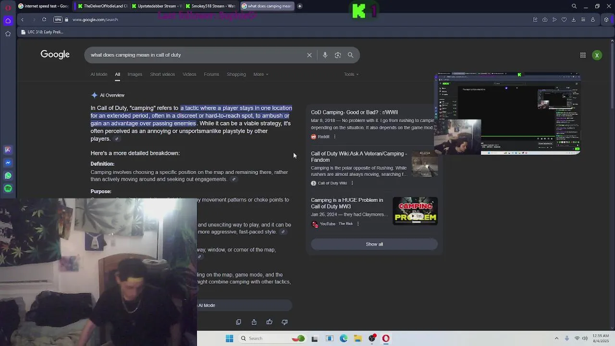Open options menu for Reddit source
The height and width of the screenshot is (346, 615).
coord(335,137)
